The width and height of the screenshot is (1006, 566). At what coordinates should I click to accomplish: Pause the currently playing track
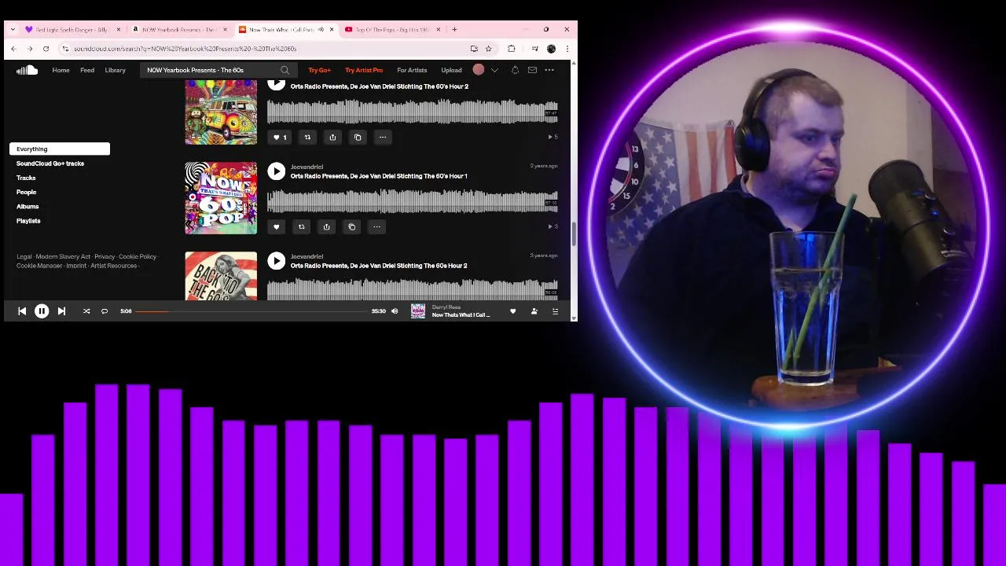(x=42, y=311)
